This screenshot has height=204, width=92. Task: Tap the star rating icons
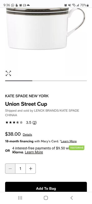tap(14, 122)
